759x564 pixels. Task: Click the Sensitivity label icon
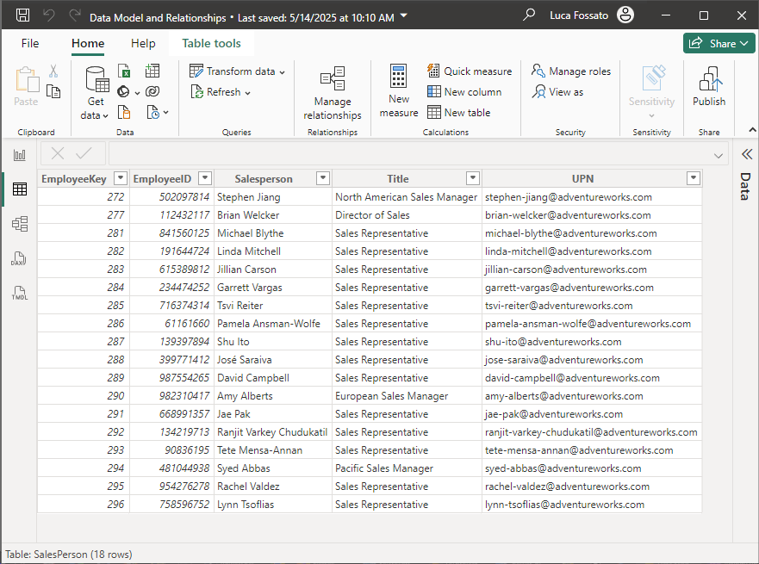coord(653,78)
